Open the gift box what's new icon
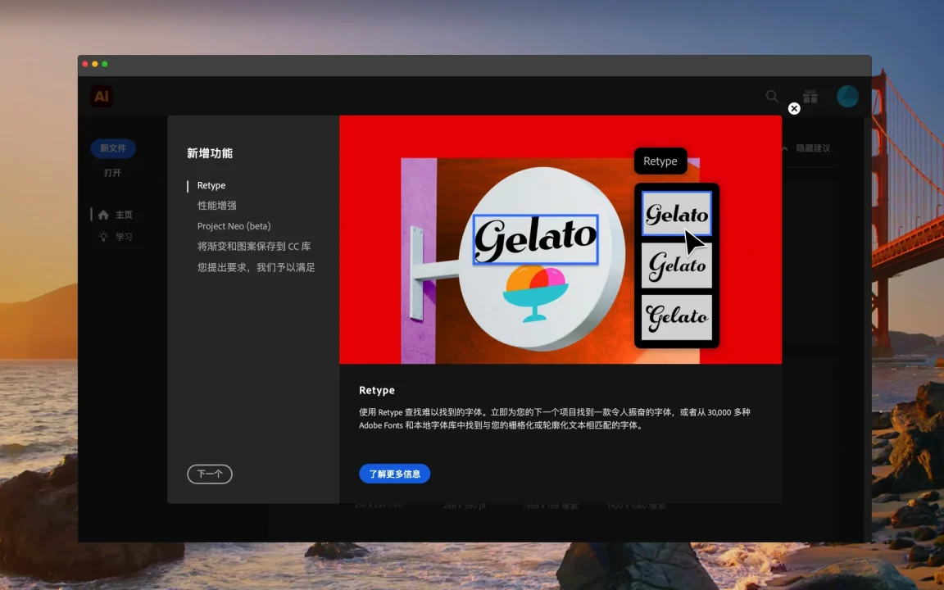 pos(810,97)
